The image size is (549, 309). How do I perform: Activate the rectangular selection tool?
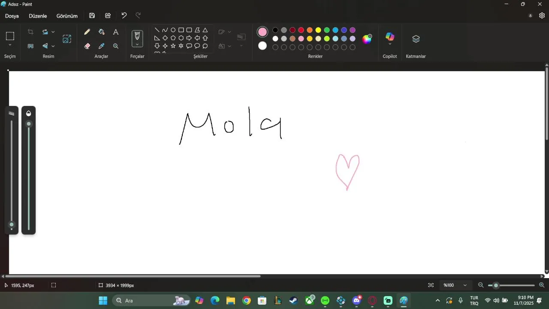10,36
